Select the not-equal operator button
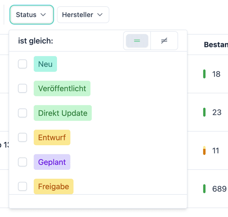The height and width of the screenshot is (217, 228). [164, 41]
